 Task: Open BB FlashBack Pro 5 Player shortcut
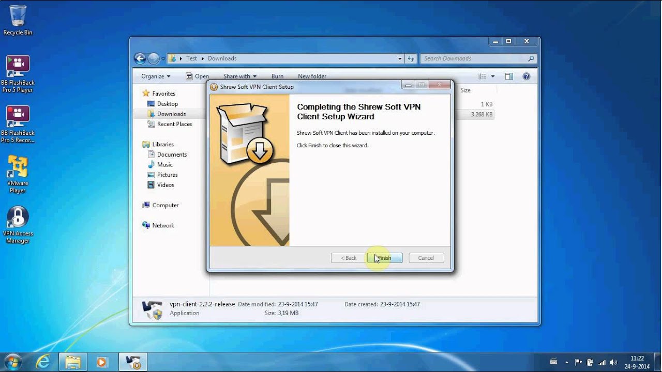coord(18,74)
